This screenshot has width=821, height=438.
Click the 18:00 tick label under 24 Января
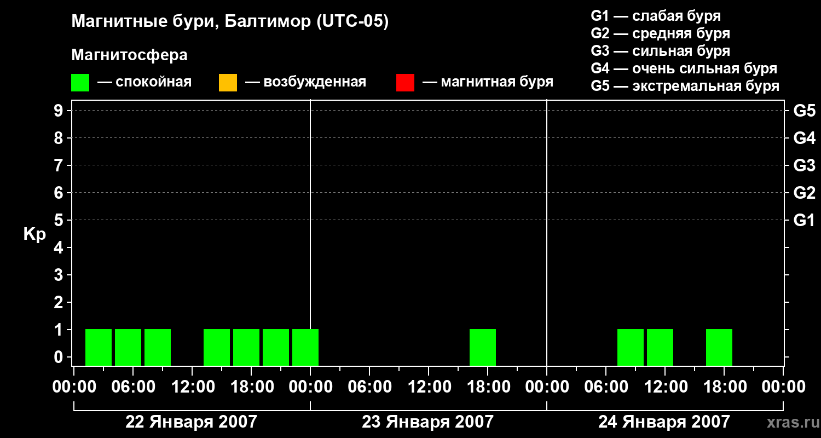pos(724,387)
